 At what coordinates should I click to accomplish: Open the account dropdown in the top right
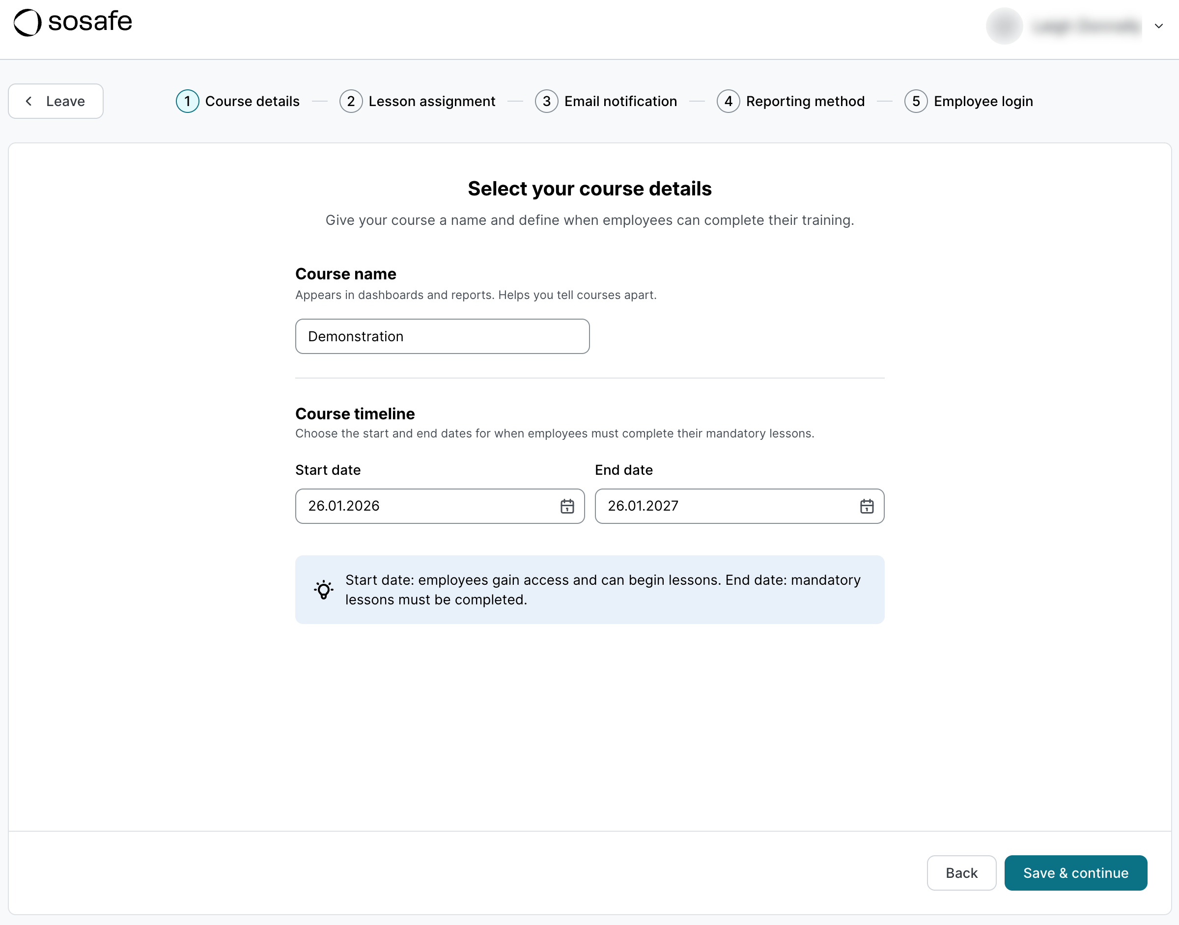[1158, 26]
